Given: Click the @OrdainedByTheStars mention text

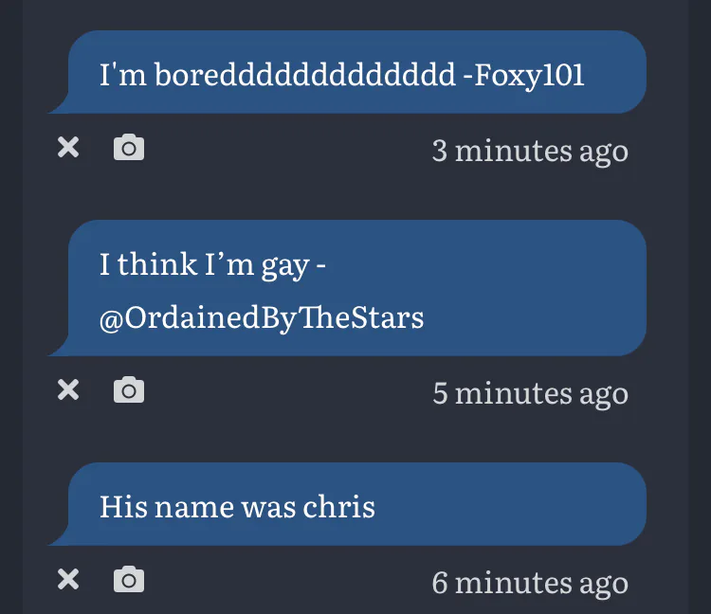Looking at the screenshot, I should point(262,318).
